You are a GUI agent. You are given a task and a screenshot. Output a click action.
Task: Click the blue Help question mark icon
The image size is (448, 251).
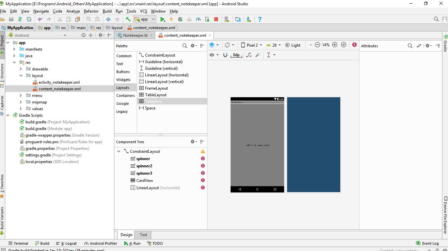pyautogui.click(x=260, y=19)
